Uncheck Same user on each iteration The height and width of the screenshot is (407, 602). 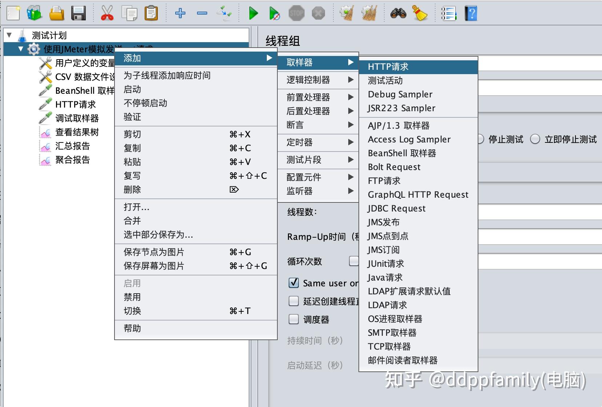click(294, 283)
